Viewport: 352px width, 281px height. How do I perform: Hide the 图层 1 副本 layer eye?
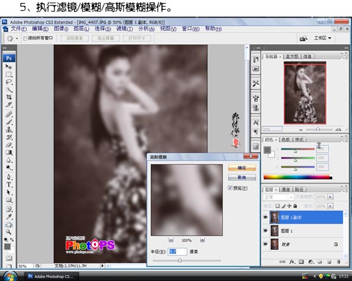[266, 217]
